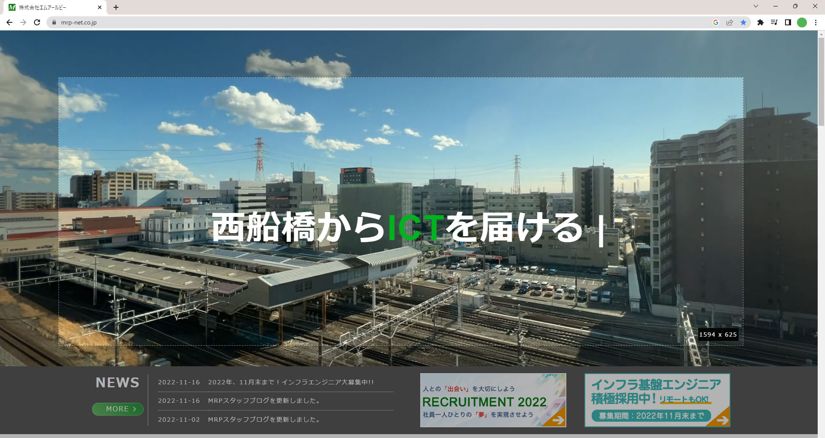Open the Chrome three-dot menu
The height and width of the screenshot is (438, 825).
pos(816,22)
